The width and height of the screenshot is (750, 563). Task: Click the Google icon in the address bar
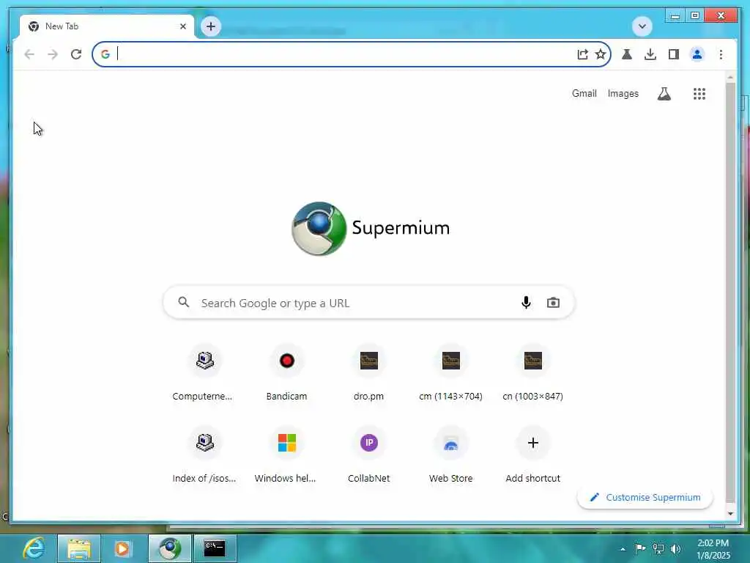point(105,54)
